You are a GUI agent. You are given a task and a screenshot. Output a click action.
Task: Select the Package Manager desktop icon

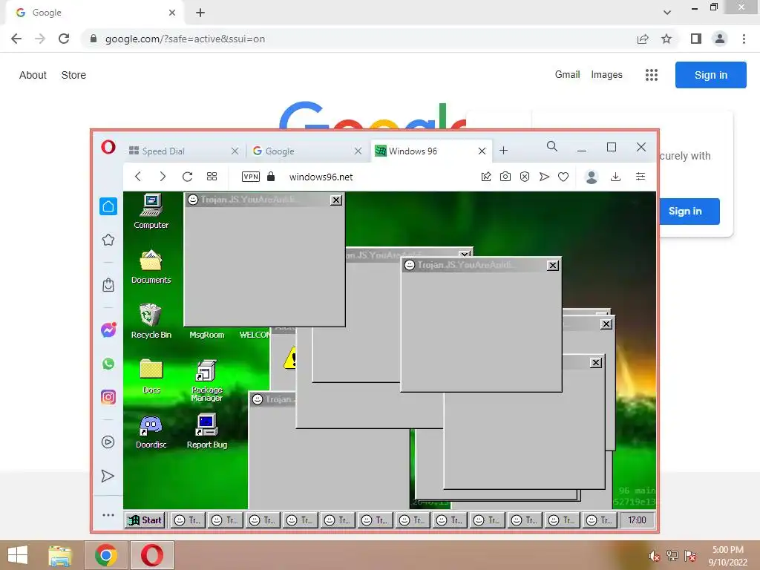pos(206,381)
